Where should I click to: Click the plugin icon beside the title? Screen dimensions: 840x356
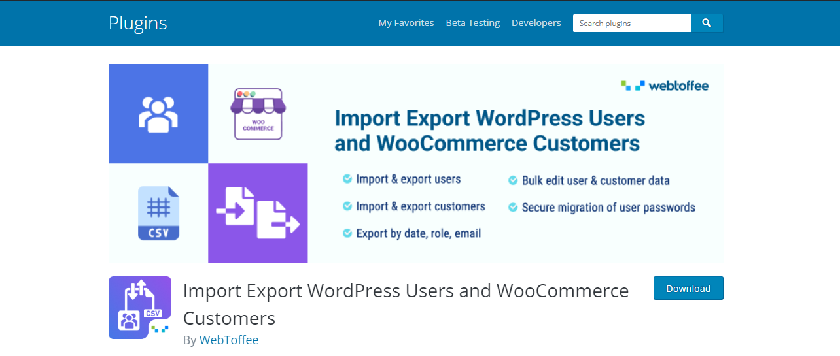(x=140, y=308)
